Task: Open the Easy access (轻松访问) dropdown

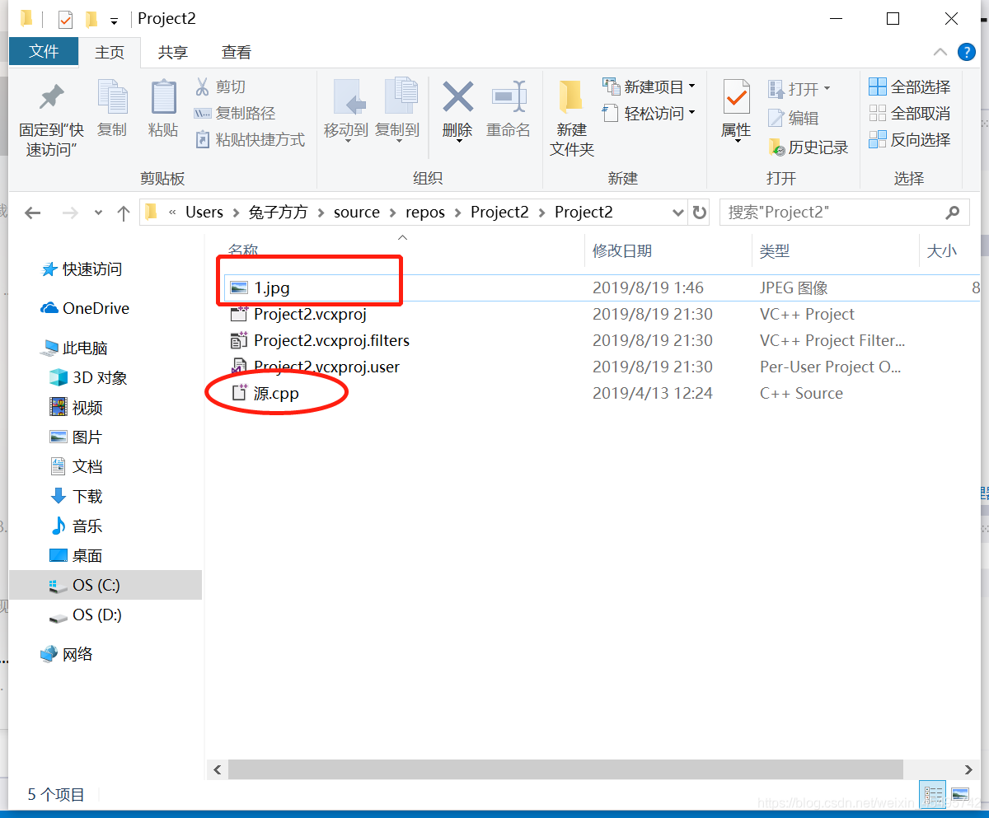Action: click(x=649, y=113)
